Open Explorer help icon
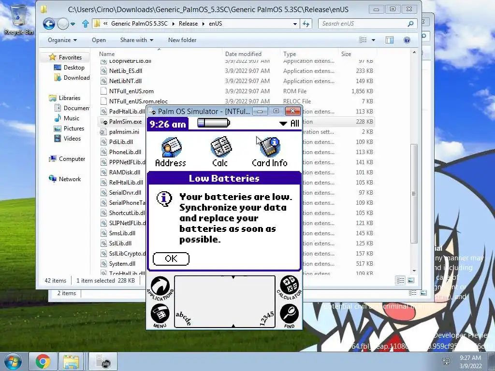Screen dimensions: 495x371 point(407,40)
